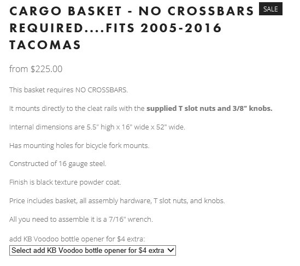Click the 'Finish is black texture powder coat' line
This screenshot has width=300, height=266.
pyautogui.click(x=65, y=182)
